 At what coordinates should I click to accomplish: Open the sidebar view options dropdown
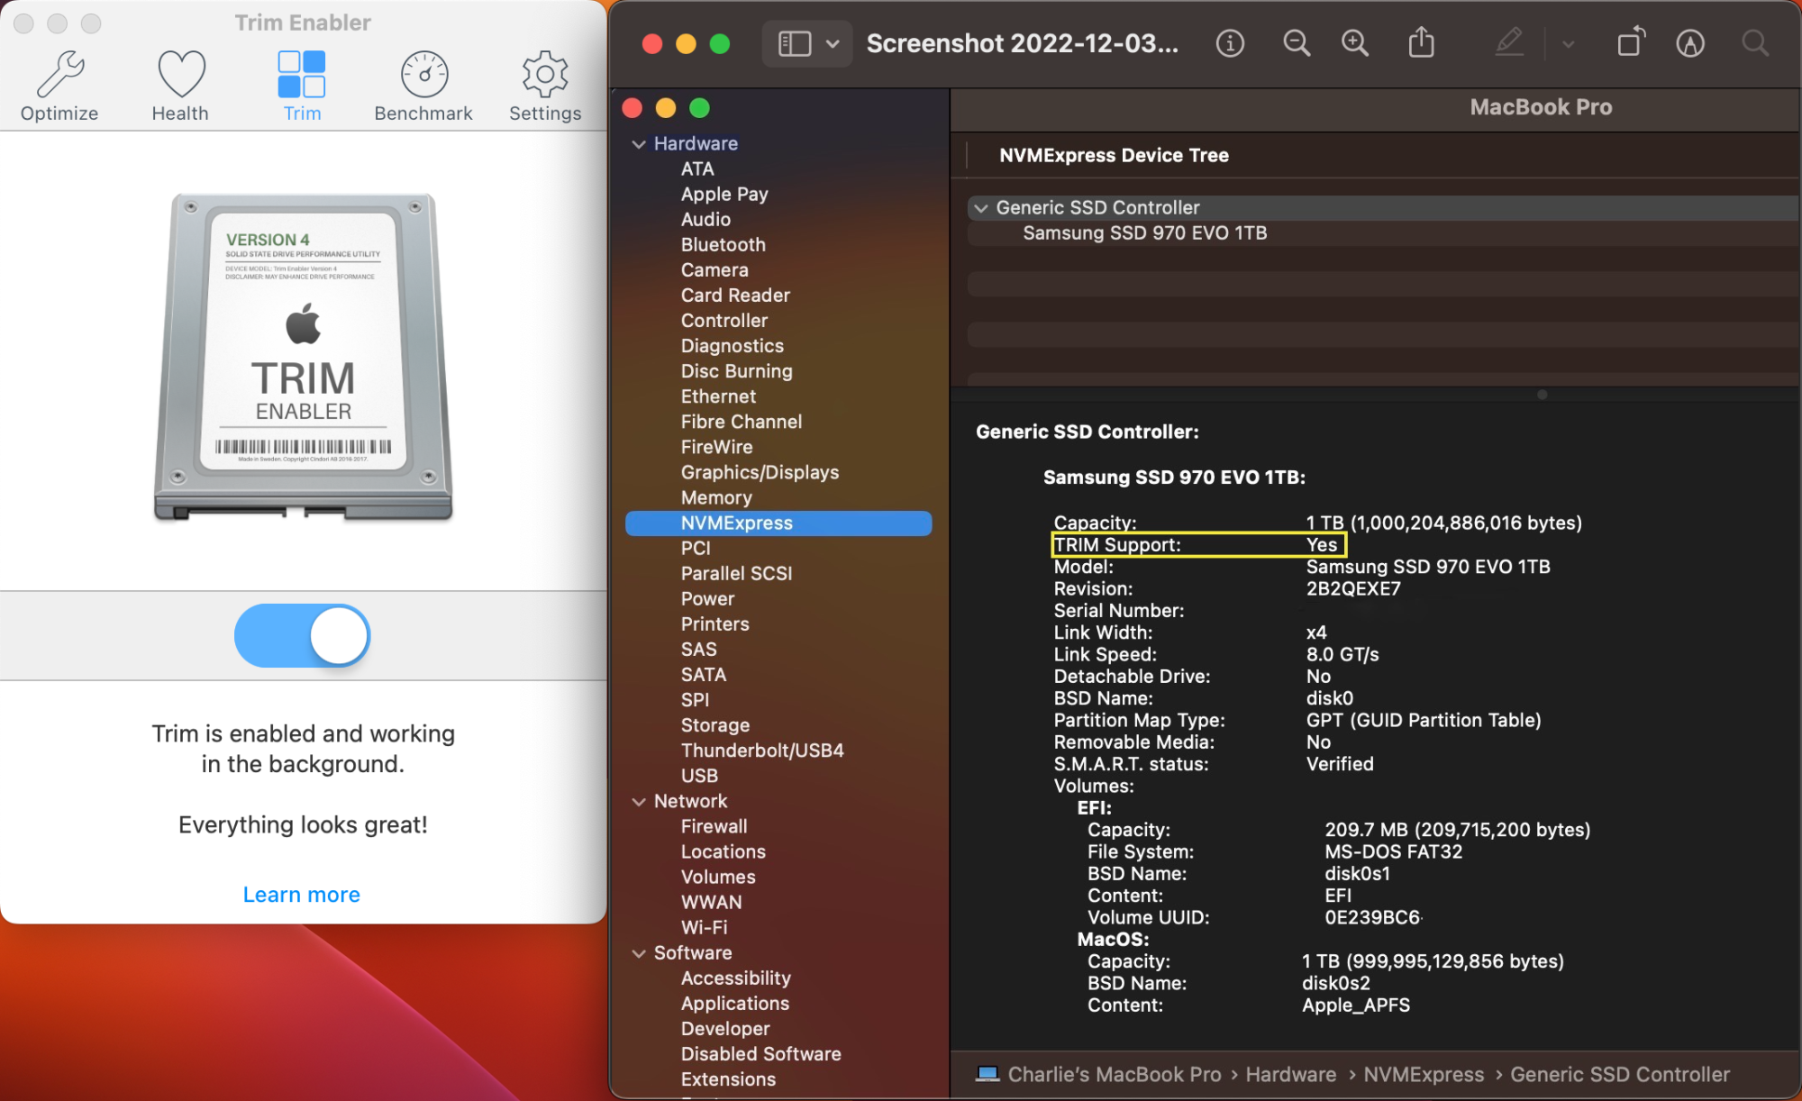point(833,43)
